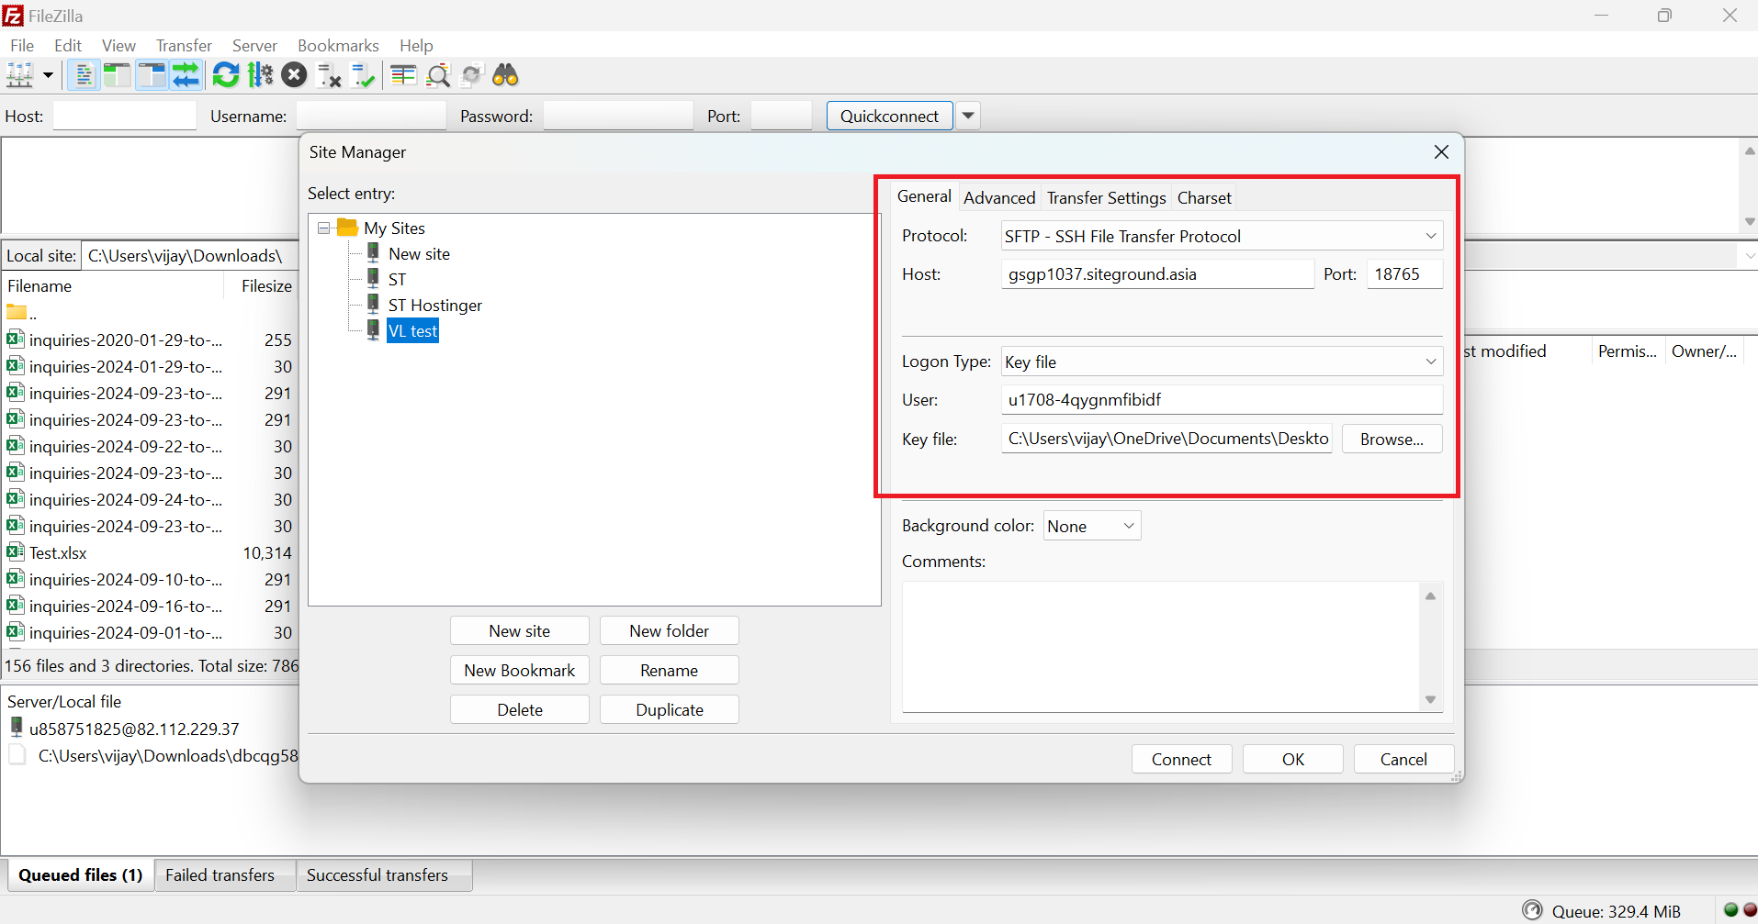Click the Disconnect from server icon
Viewport: 1758px width, 924px height.
(329, 75)
